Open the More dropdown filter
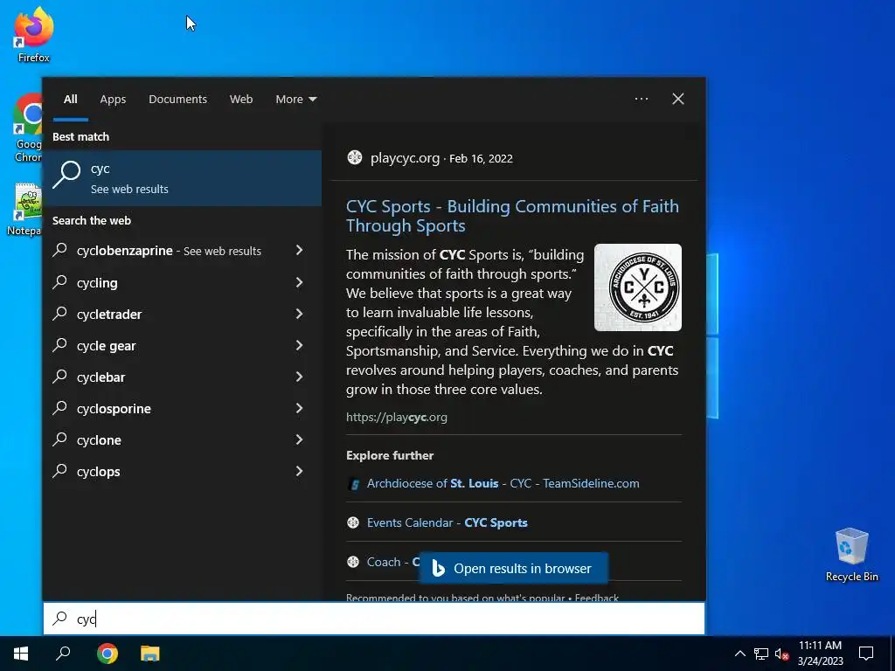Viewport: 895px width, 671px height. tap(295, 100)
